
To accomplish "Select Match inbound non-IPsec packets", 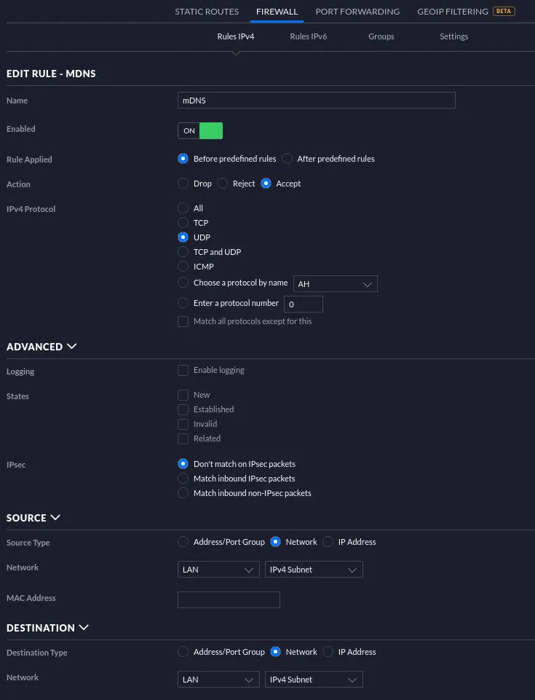I will [183, 493].
